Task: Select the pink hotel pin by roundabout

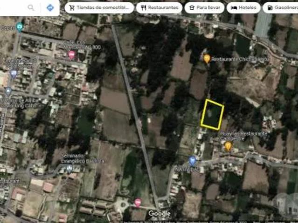Action: pos(138,203)
